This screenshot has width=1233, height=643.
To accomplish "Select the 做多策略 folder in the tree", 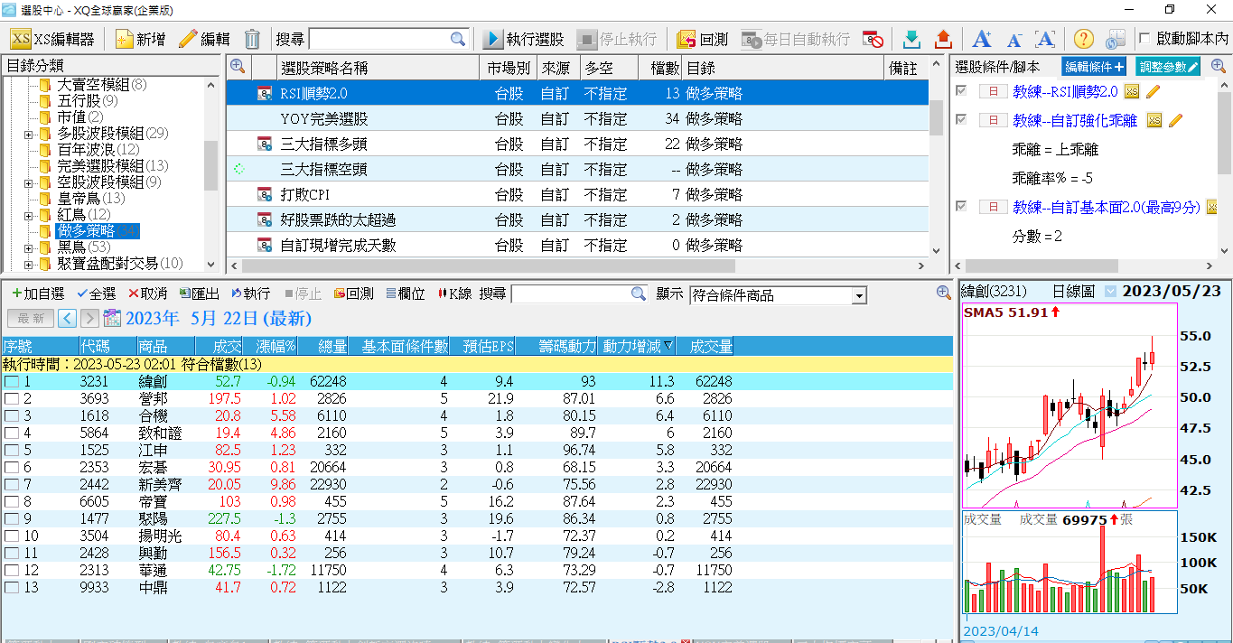I will pyautogui.click(x=98, y=231).
